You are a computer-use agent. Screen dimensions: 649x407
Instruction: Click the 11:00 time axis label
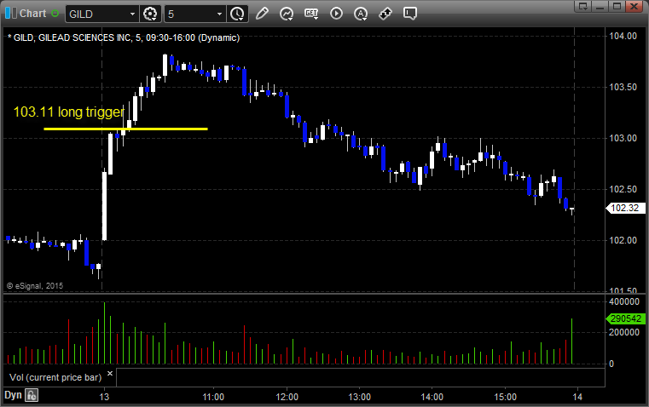tap(213, 397)
